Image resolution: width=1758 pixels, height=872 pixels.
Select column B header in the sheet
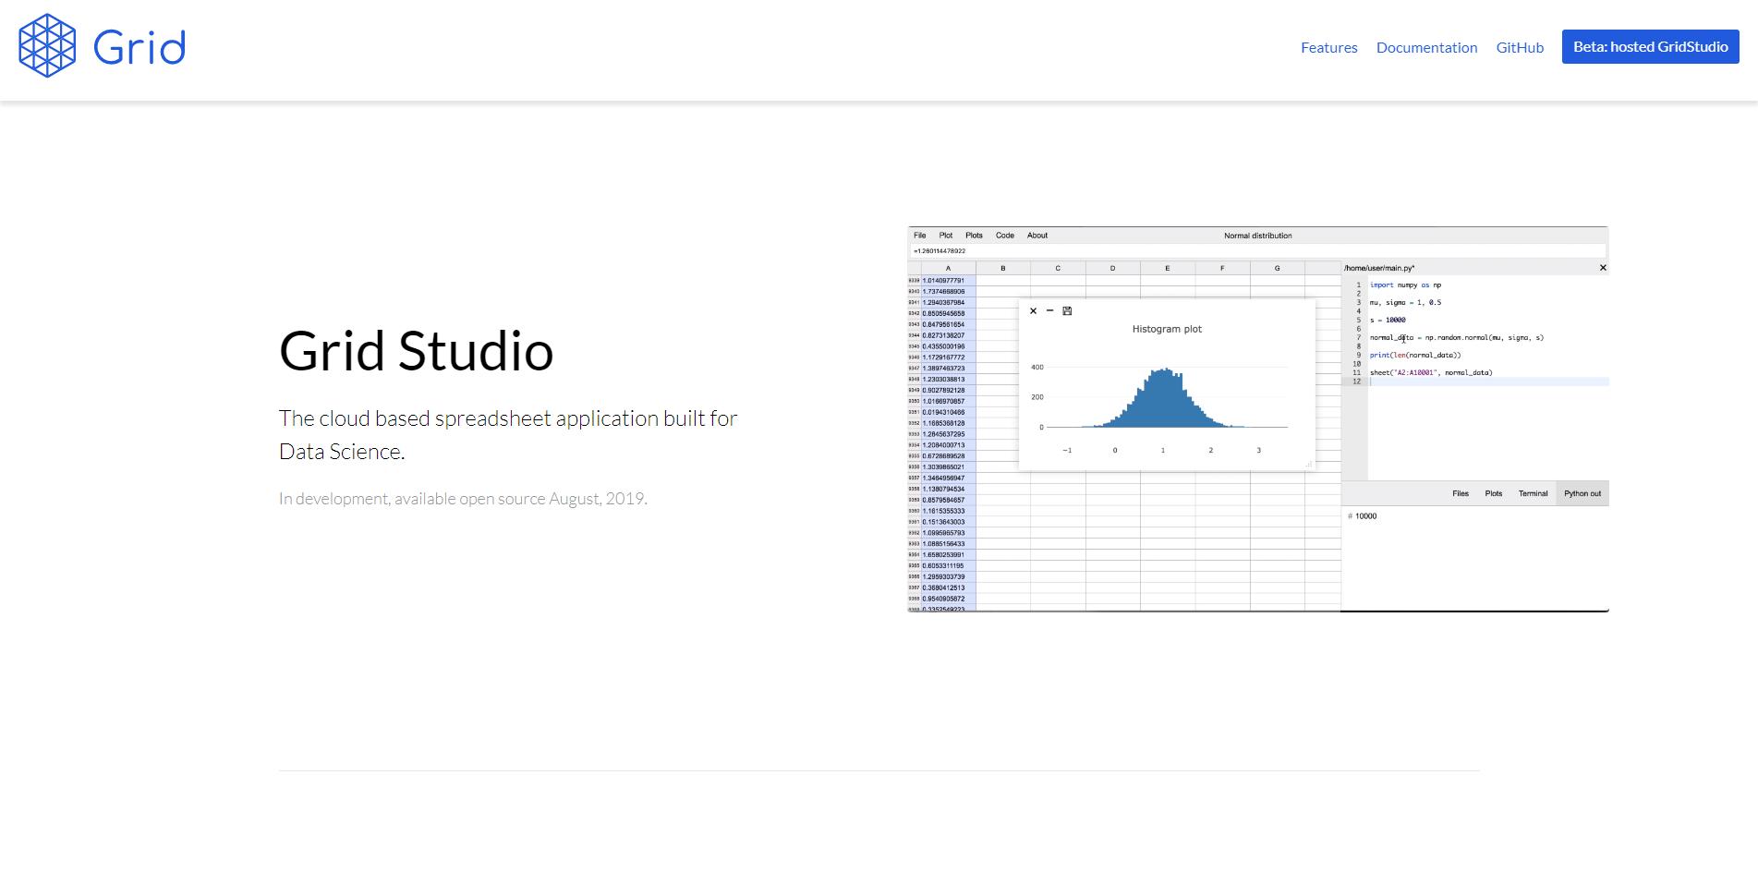coord(1002,269)
